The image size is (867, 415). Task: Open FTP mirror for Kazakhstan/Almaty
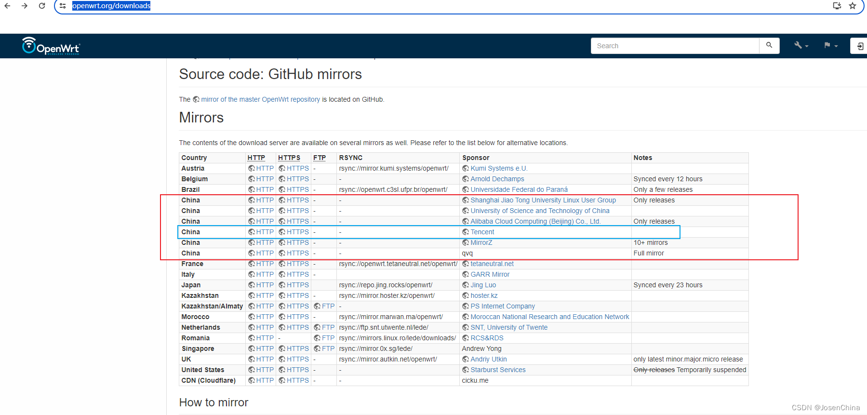[328, 306]
